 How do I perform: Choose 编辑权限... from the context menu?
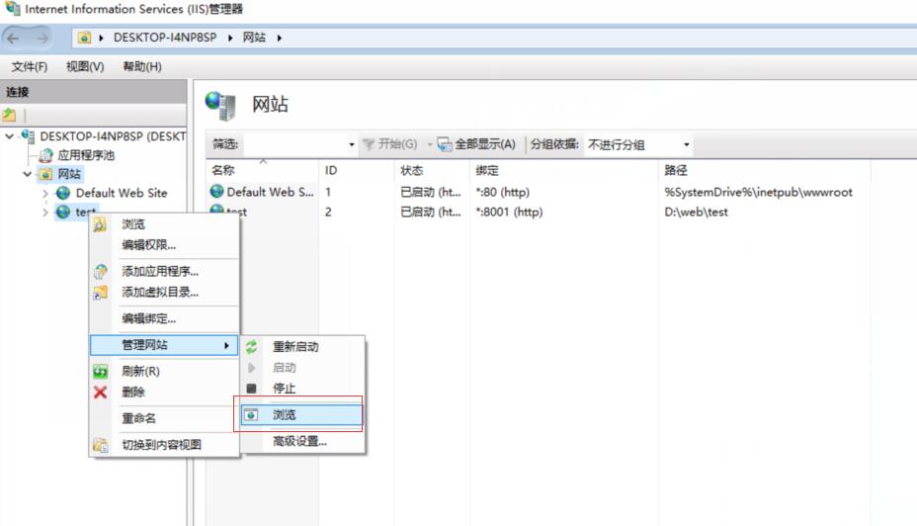point(148,245)
